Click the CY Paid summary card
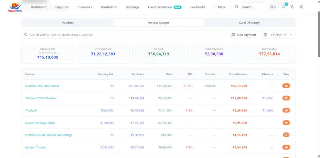The height and width of the screenshot is (158, 320). coord(158,54)
